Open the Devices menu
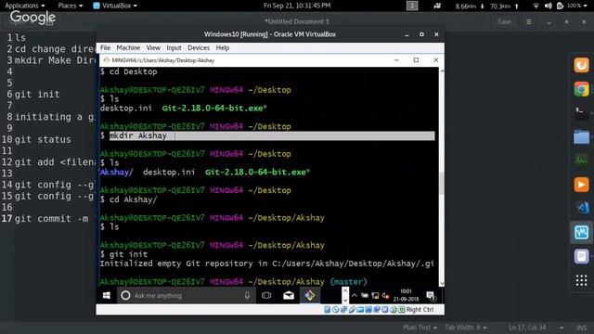 (199, 47)
